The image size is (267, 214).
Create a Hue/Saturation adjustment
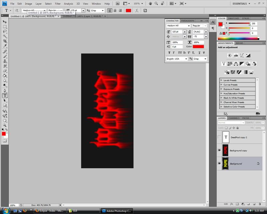click(230, 64)
